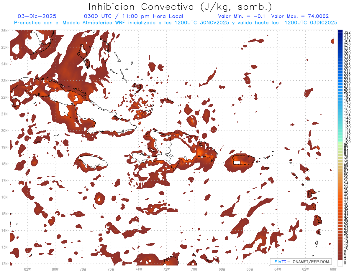Click the 13N latitude label

tap(4, 247)
